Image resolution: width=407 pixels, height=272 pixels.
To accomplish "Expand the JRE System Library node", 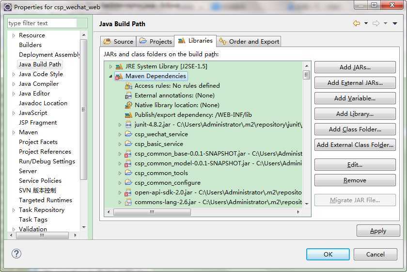I will 111,67.
